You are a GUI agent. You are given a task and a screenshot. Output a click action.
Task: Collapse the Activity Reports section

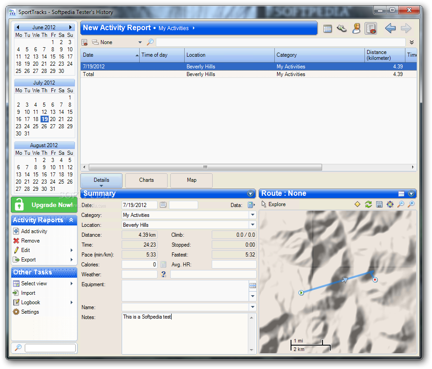tap(71, 220)
